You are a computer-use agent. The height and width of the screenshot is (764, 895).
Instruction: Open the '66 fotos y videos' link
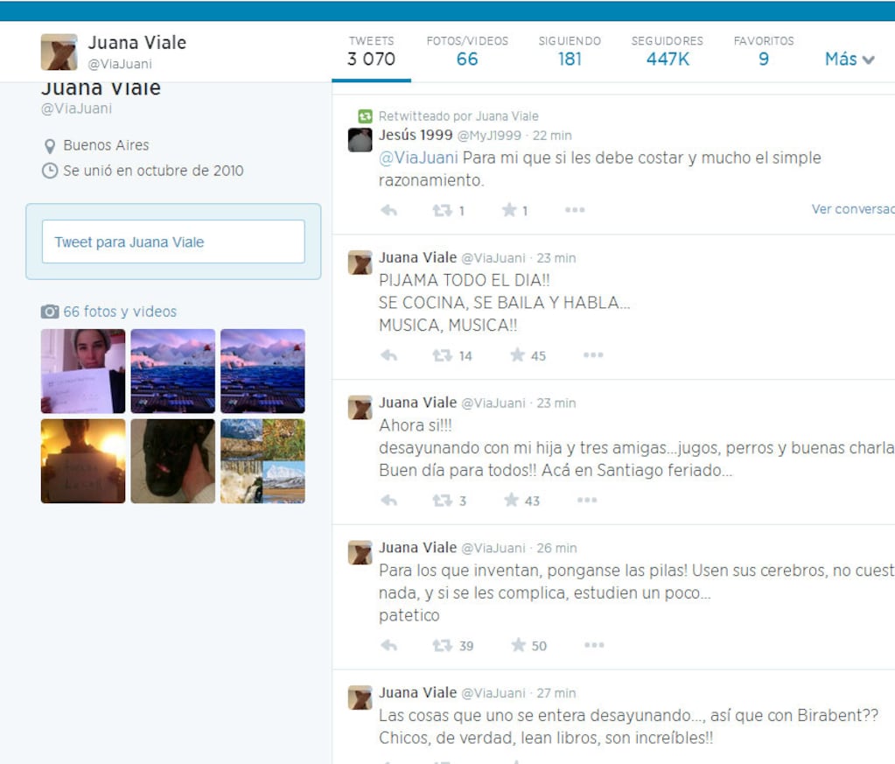120,312
